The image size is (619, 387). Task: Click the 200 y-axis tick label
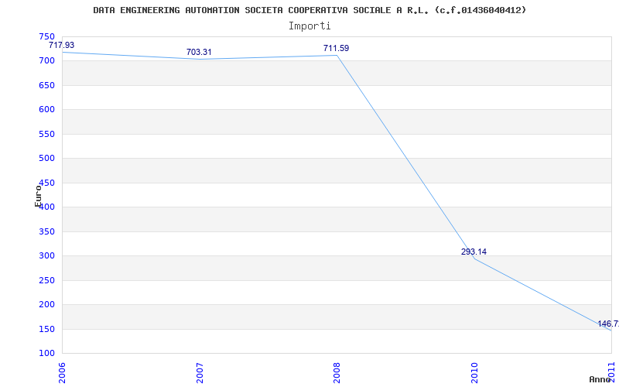[x=46, y=305]
